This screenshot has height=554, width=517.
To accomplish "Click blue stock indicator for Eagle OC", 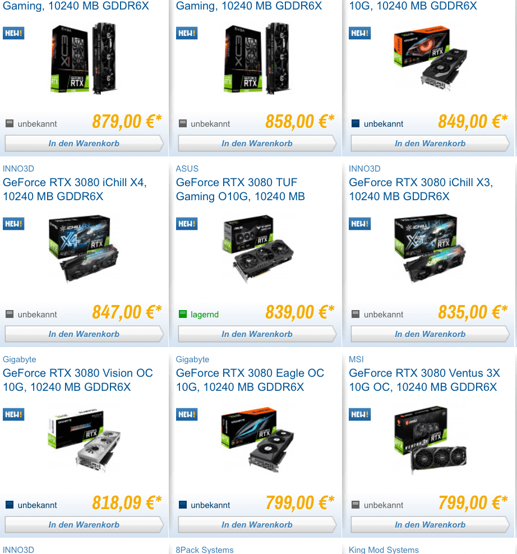I will click(183, 505).
